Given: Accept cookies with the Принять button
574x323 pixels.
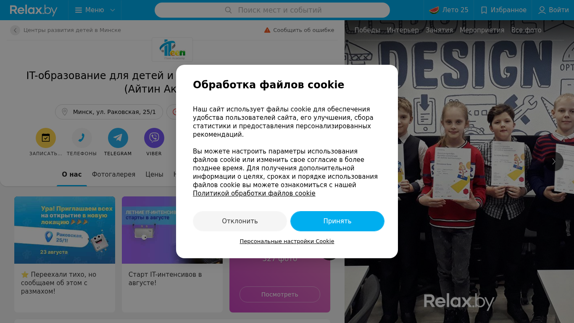Looking at the screenshot, I should click(337, 221).
